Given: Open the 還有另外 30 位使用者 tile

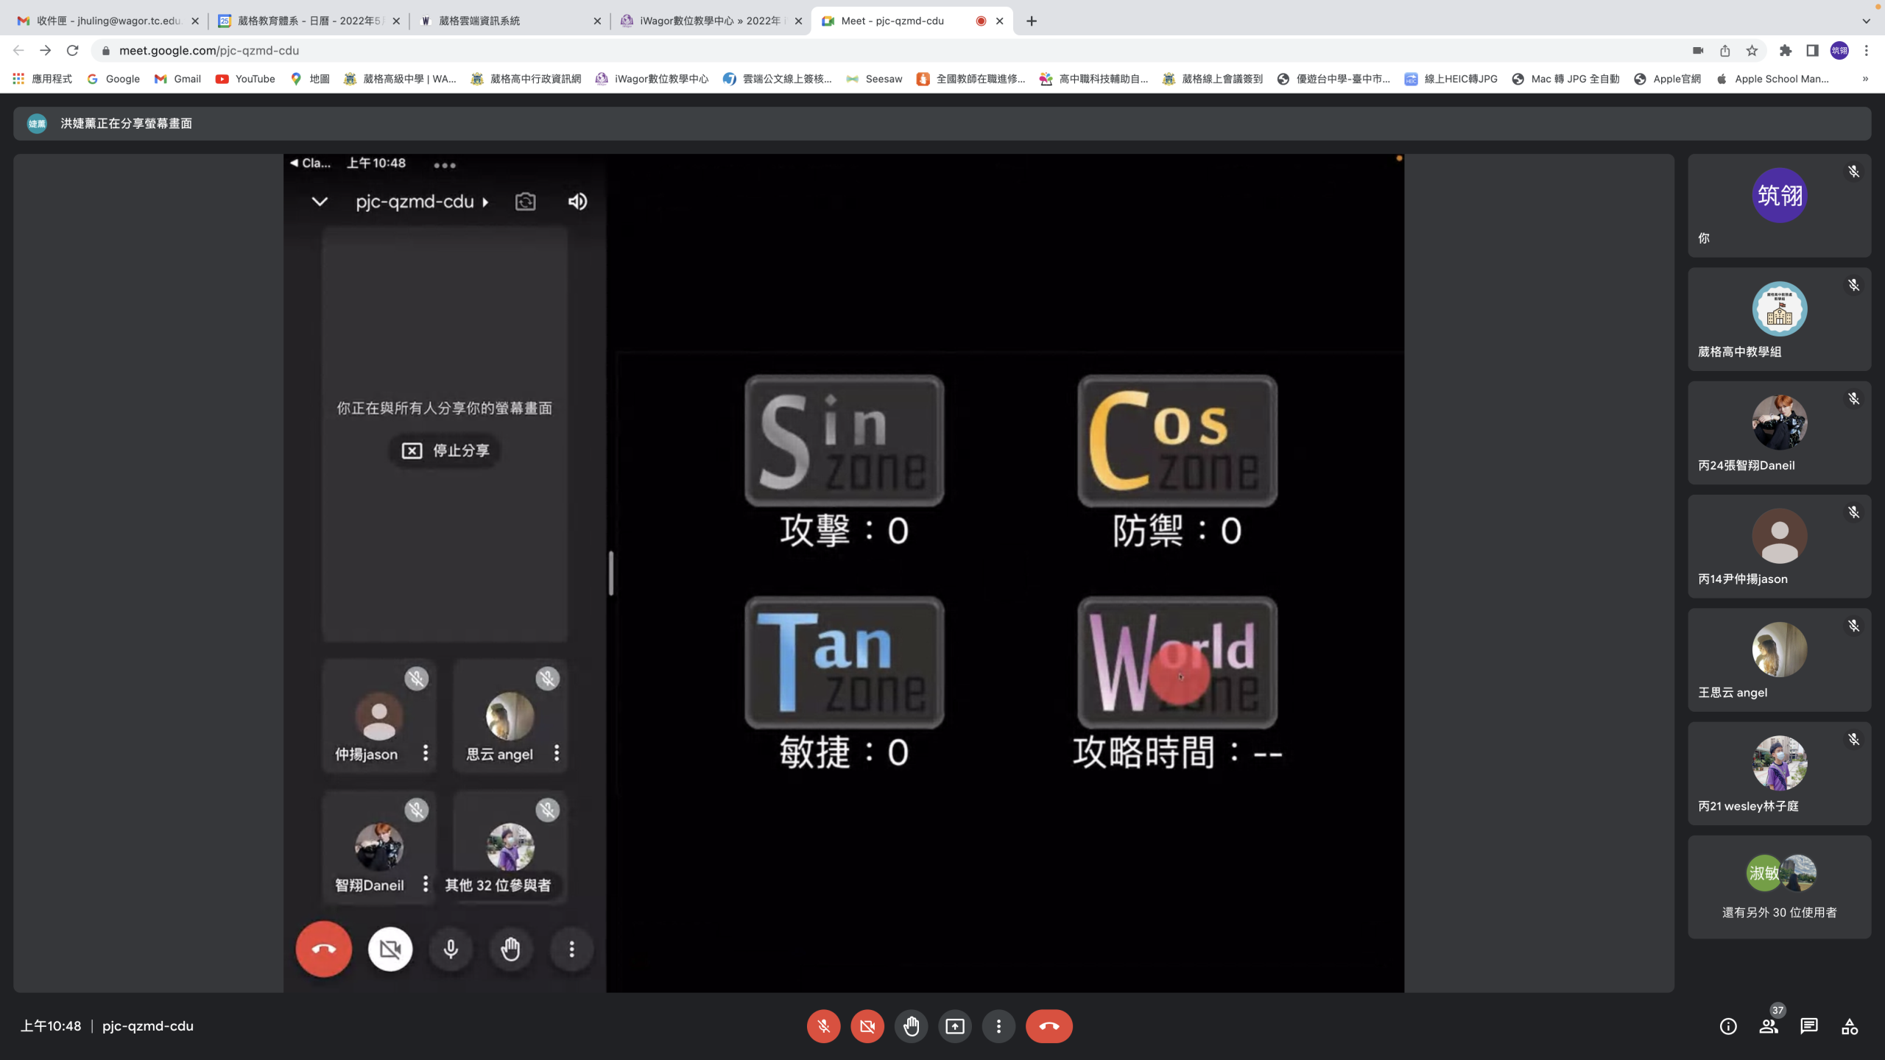Looking at the screenshot, I should pyautogui.click(x=1779, y=887).
